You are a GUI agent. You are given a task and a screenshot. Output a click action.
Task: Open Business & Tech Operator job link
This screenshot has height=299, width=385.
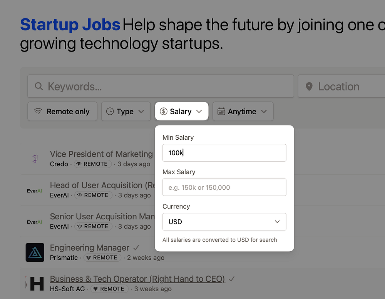[137, 279]
